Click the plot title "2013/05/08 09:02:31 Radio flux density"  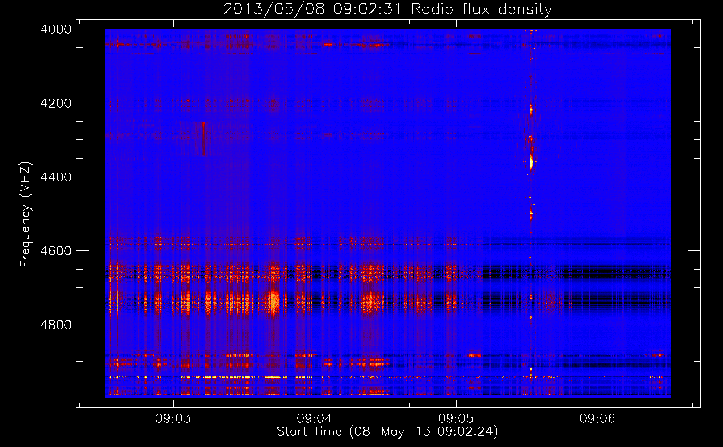(x=387, y=9)
